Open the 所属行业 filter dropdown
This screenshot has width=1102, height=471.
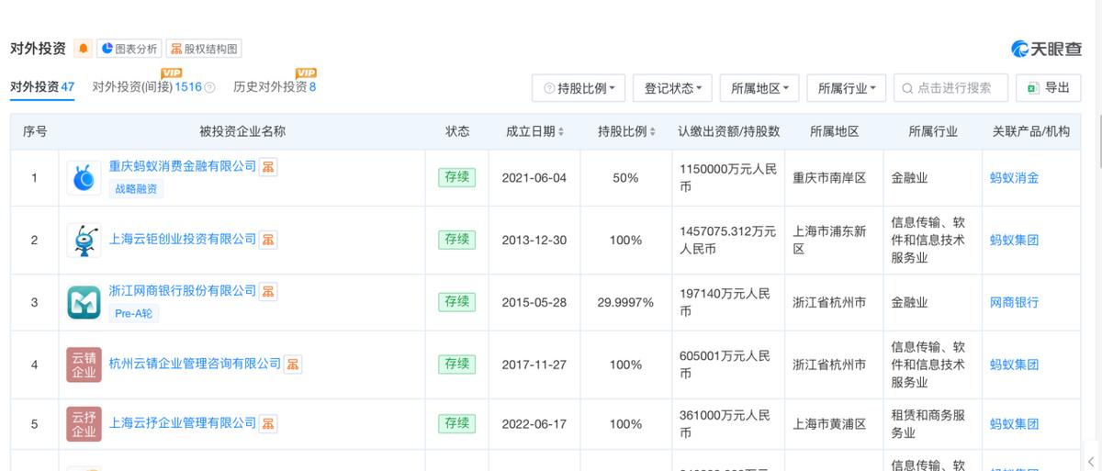click(x=846, y=88)
